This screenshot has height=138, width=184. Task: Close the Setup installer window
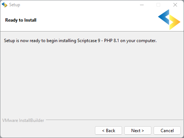[x=175, y=5]
